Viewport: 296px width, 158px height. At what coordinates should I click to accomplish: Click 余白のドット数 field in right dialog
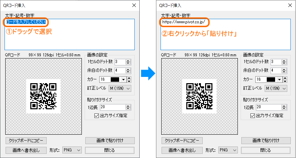click(x=276, y=70)
